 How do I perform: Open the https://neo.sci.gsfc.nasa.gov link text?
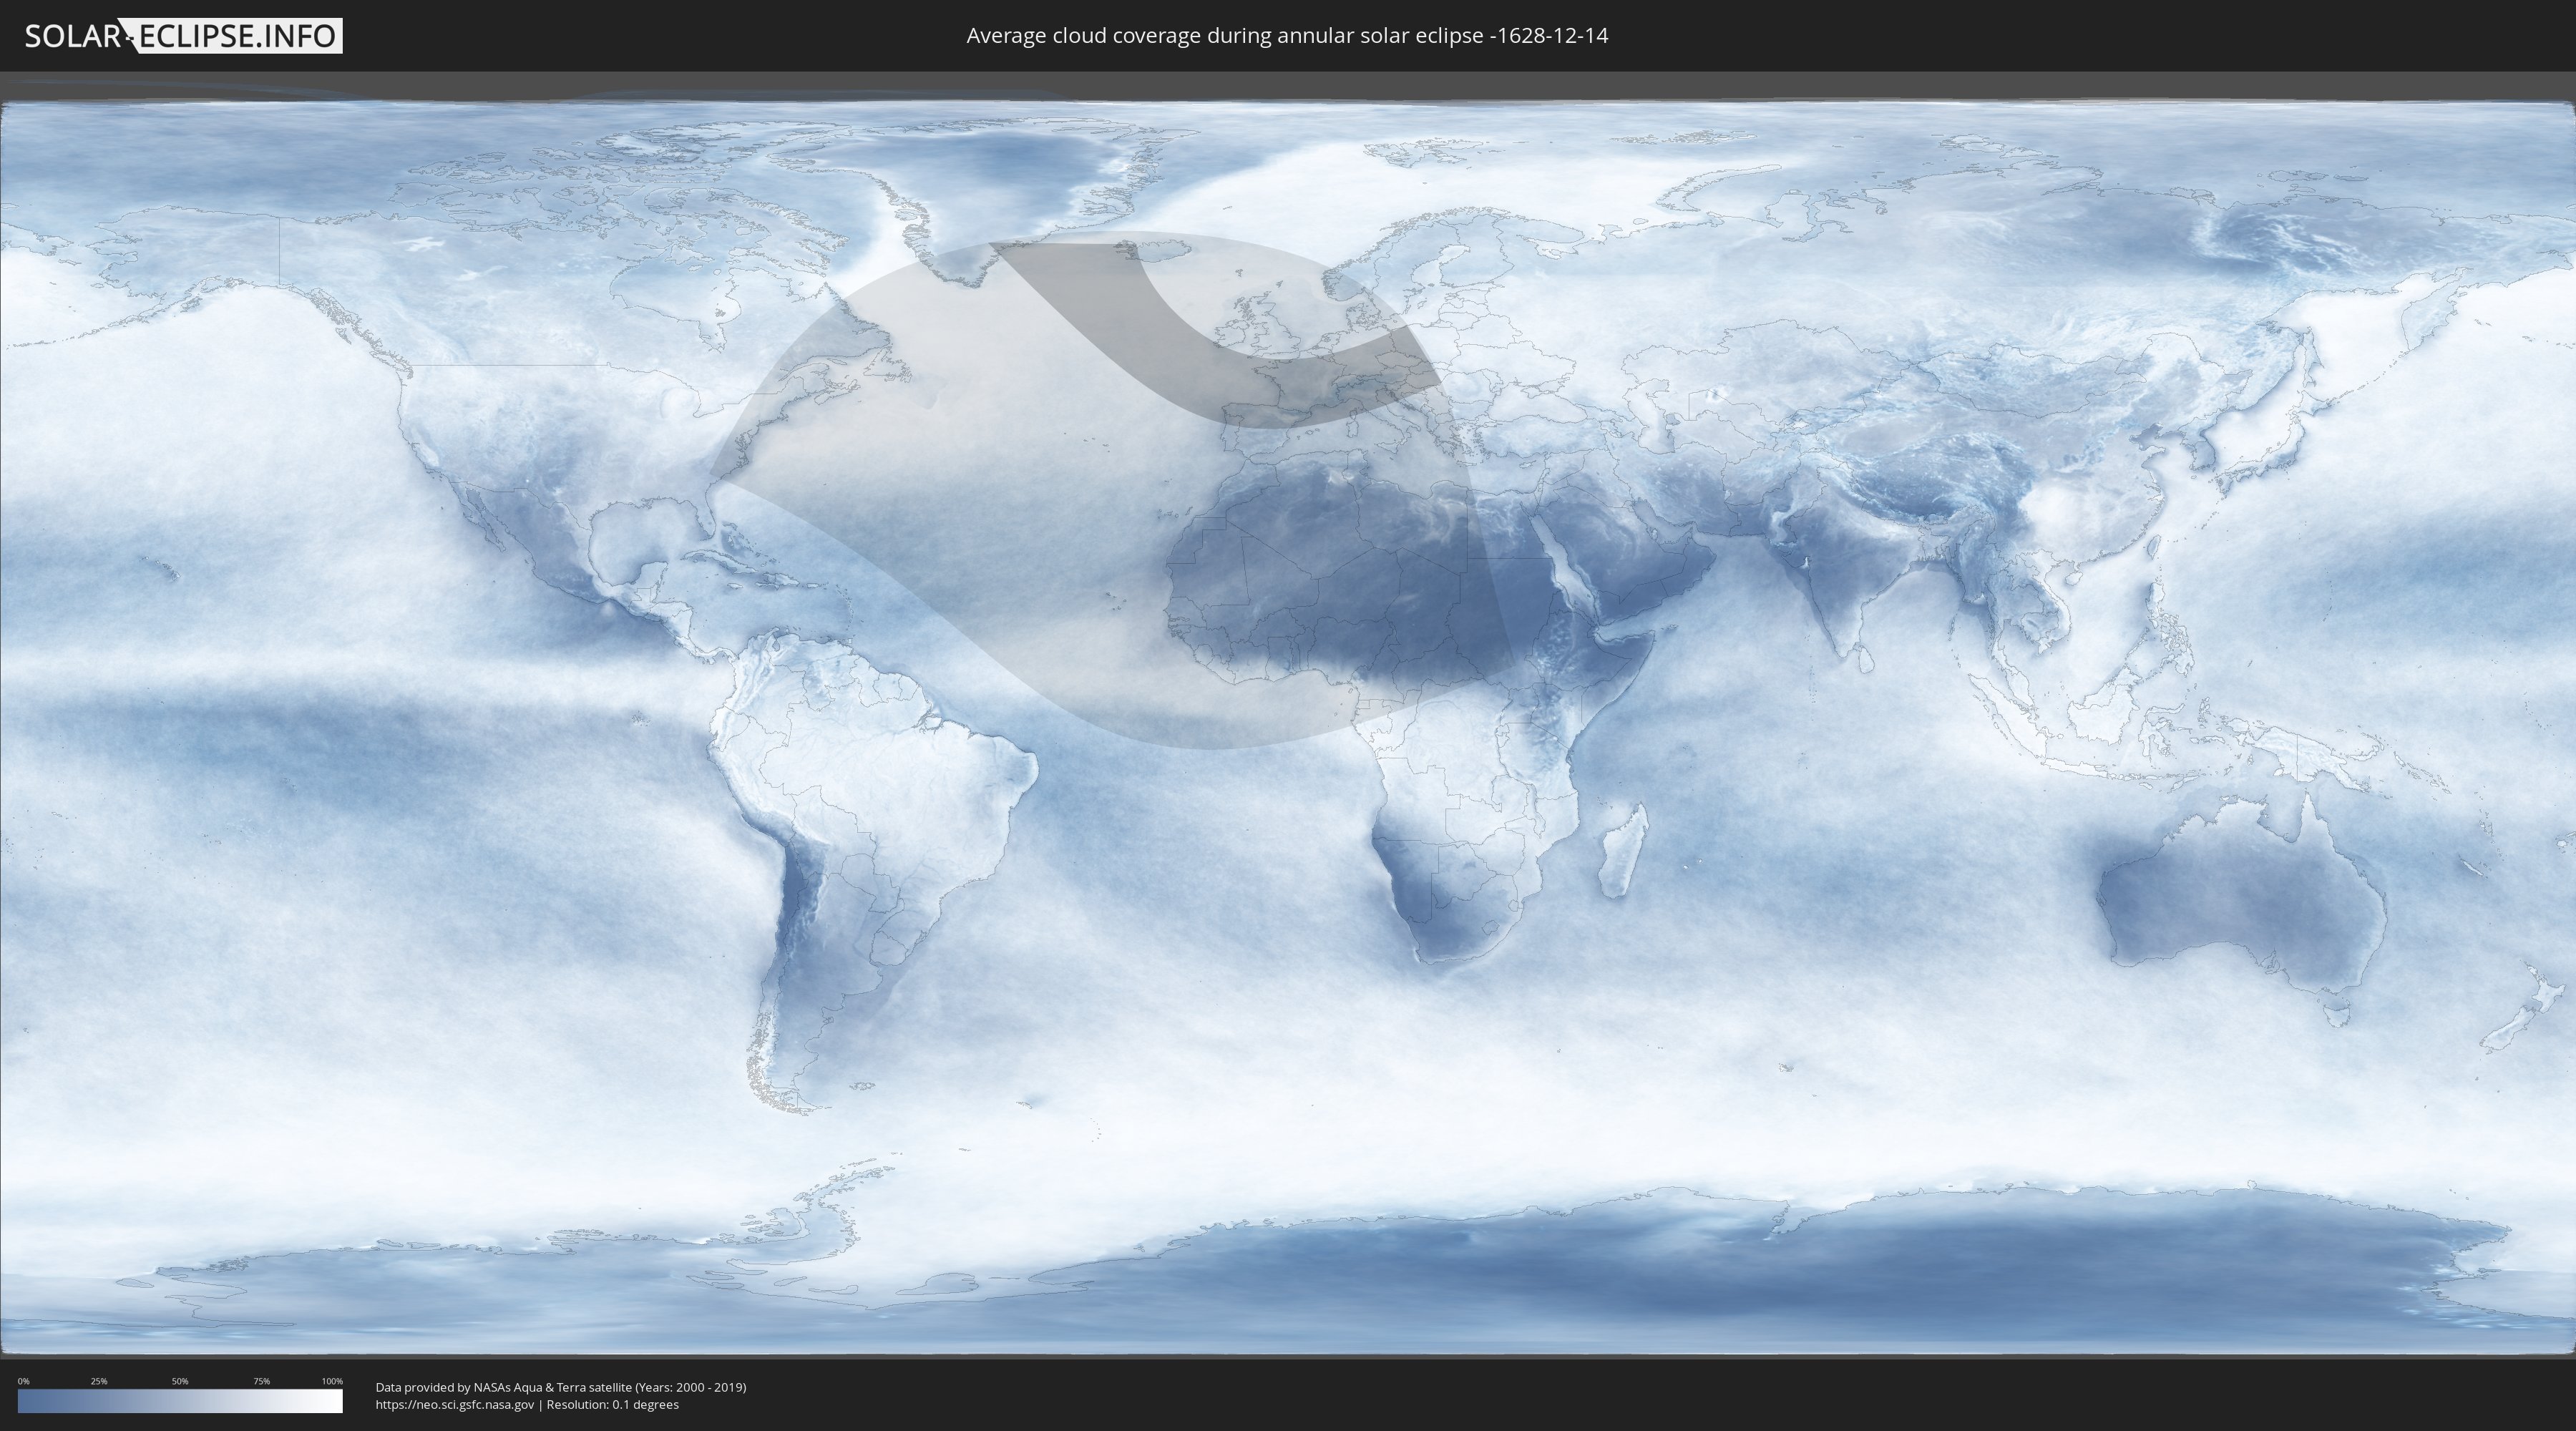[x=455, y=1405]
